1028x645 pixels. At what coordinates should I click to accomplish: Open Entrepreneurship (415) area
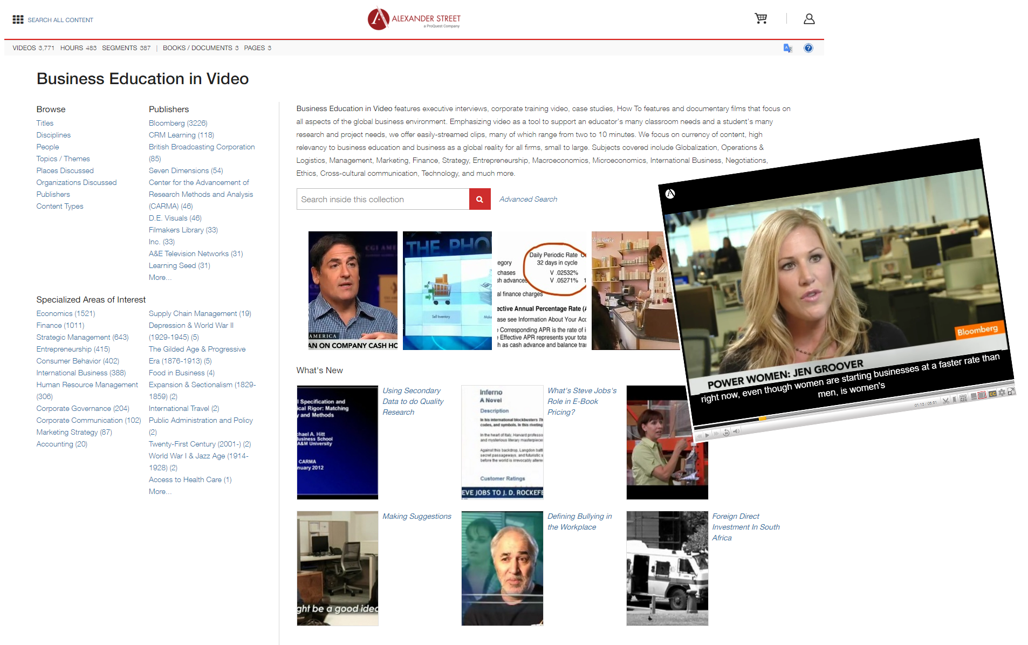(73, 349)
